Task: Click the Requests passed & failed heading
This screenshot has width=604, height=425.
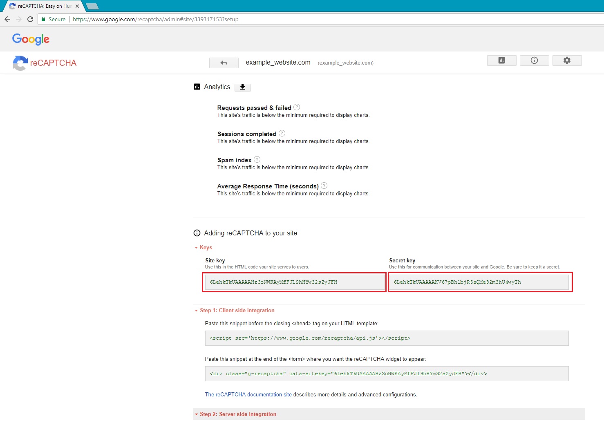Action: pyautogui.click(x=254, y=108)
